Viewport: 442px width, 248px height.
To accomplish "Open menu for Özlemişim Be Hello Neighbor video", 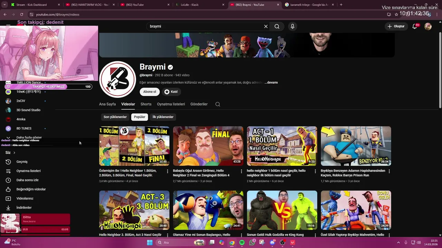I will tap(167, 171).
